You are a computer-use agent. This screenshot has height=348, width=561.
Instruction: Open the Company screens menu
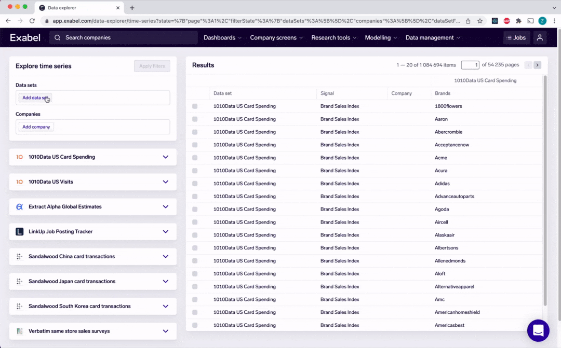[x=276, y=37]
